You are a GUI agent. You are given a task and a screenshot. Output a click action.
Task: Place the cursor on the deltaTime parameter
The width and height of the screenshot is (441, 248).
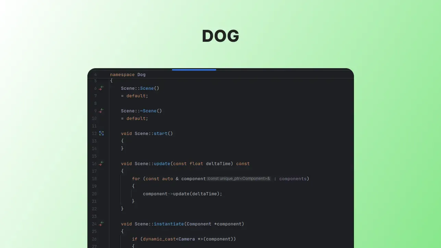(x=218, y=163)
